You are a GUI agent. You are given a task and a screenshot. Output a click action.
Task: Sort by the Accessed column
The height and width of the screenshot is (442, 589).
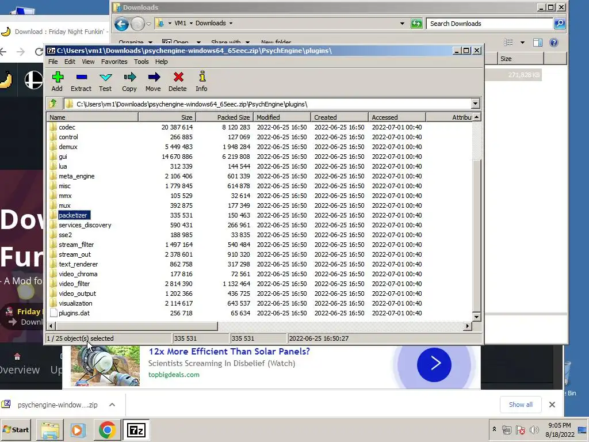click(x=397, y=117)
